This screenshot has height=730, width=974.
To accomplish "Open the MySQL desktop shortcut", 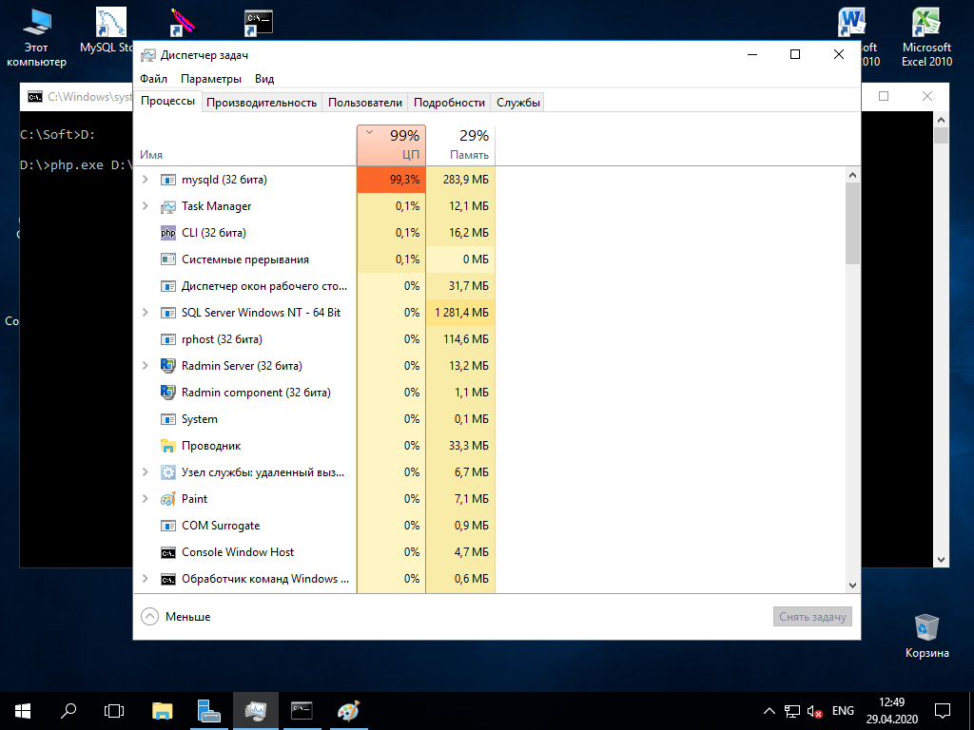I will click(107, 29).
